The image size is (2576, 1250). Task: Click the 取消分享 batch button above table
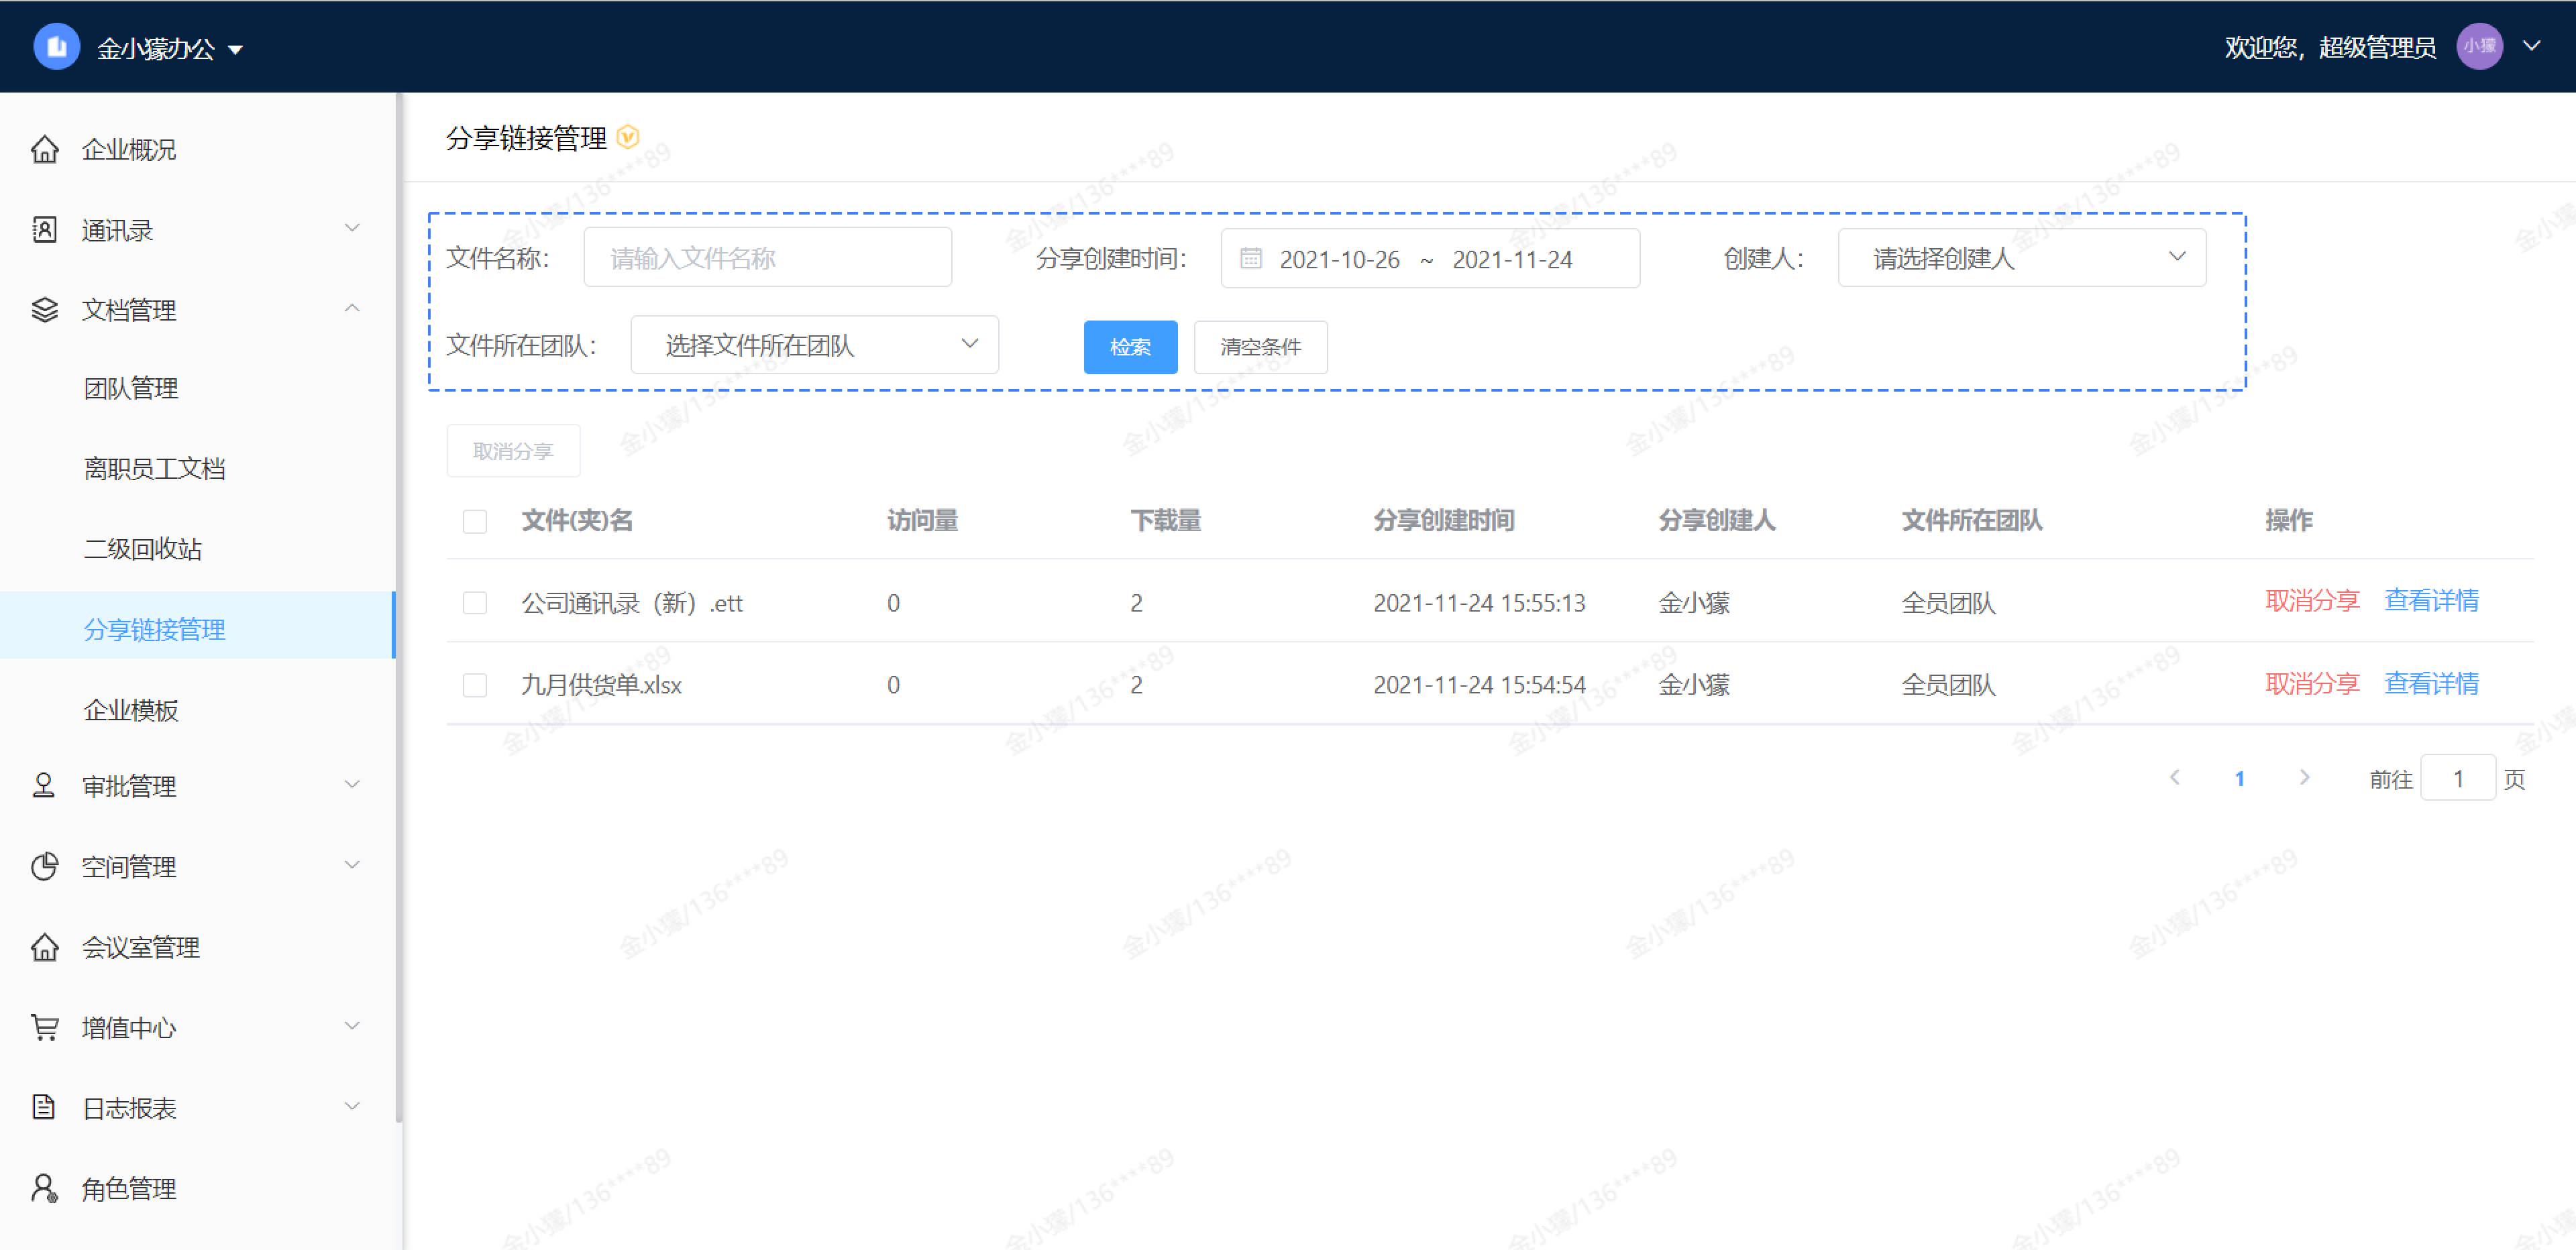click(x=513, y=451)
